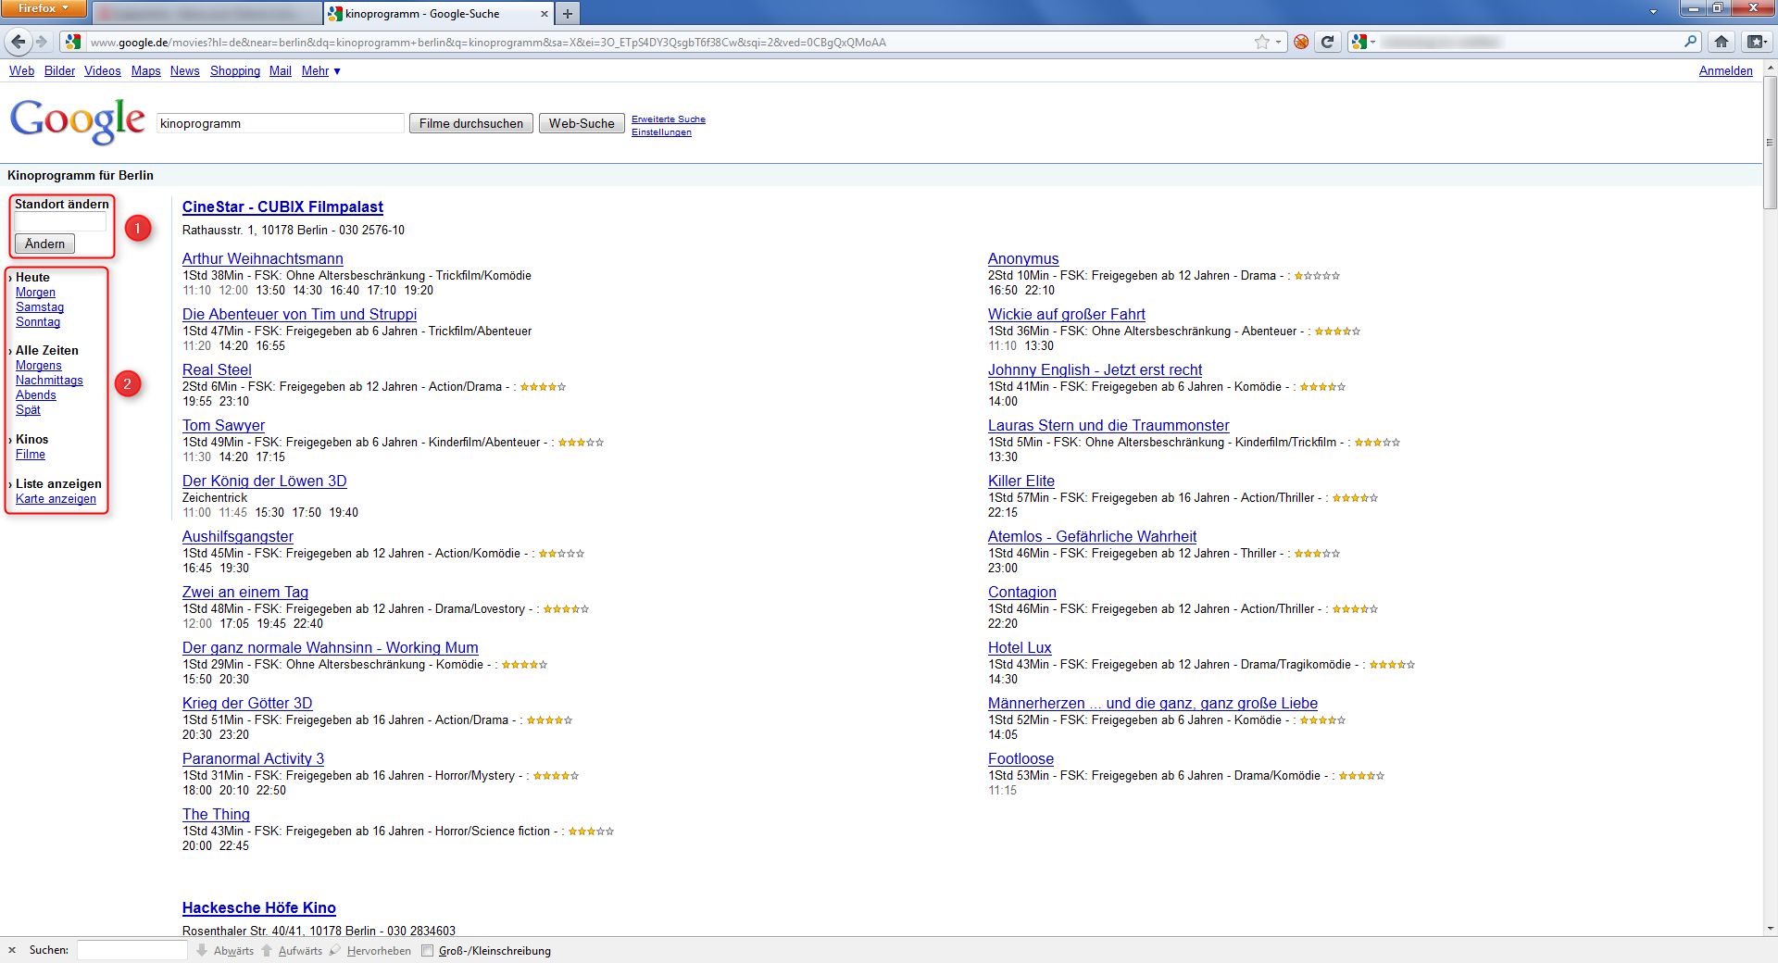This screenshot has width=1778, height=963.
Task: Open a new tab with the plus button
Action: [x=568, y=14]
